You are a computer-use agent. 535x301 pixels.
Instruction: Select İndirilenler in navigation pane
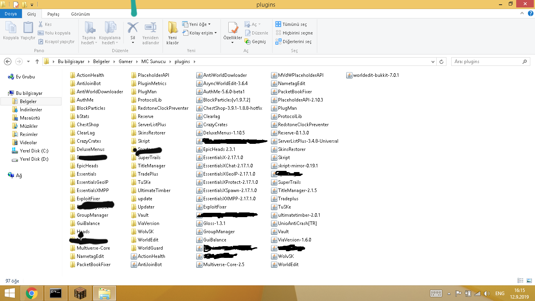coord(31,110)
